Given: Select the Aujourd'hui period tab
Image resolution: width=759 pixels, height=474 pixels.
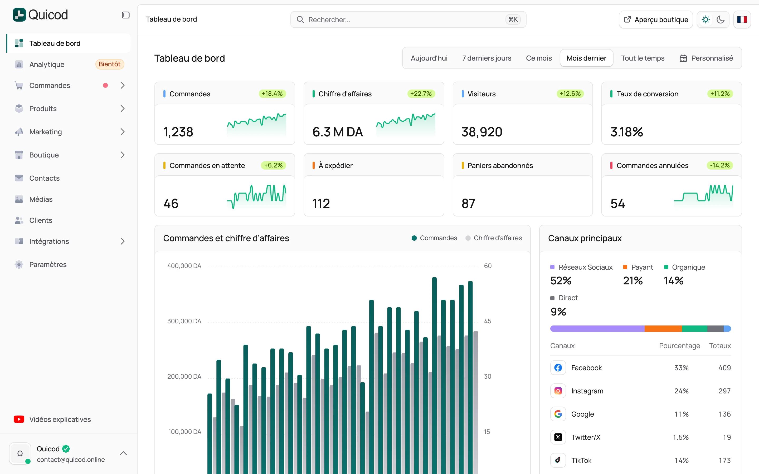Looking at the screenshot, I should (x=429, y=58).
